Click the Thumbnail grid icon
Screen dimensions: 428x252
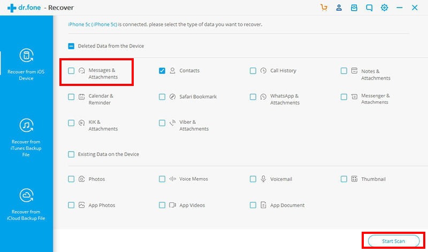[x=354, y=179]
